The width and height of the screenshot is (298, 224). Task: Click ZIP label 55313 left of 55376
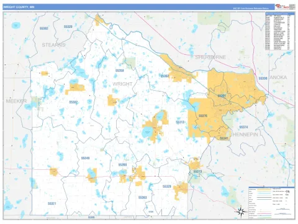pyautogui.click(x=180, y=122)
